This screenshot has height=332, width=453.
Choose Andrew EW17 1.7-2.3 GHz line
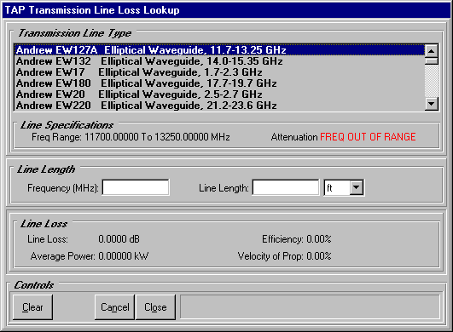tap(219, 72)
